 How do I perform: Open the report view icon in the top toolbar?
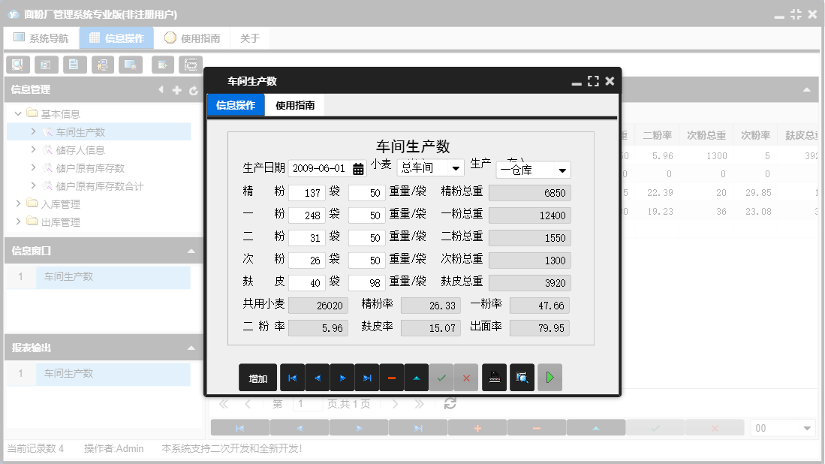46,65
